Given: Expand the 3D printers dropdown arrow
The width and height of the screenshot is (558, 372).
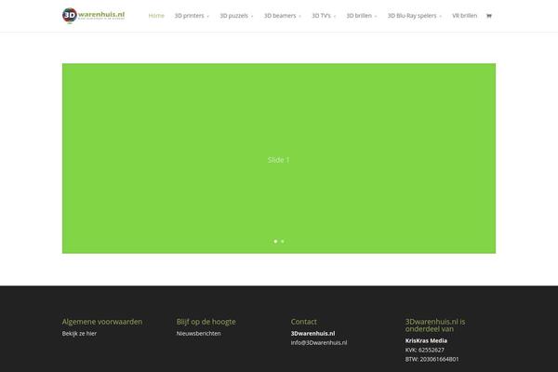Looking at the screenshot, I should point(207,17).
